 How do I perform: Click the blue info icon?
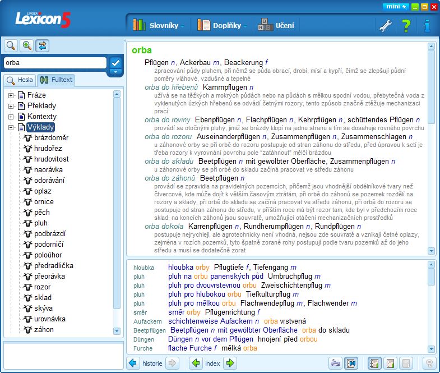(427, 25)
